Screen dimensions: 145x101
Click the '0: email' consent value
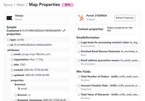pos(23,89)
